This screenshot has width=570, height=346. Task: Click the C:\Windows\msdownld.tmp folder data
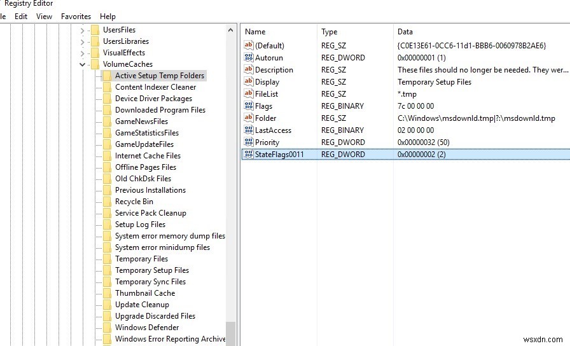[x=476, y=118]
